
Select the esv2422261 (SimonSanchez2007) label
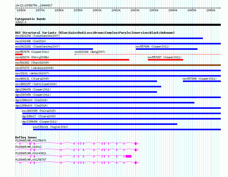[x=38, y=46]
